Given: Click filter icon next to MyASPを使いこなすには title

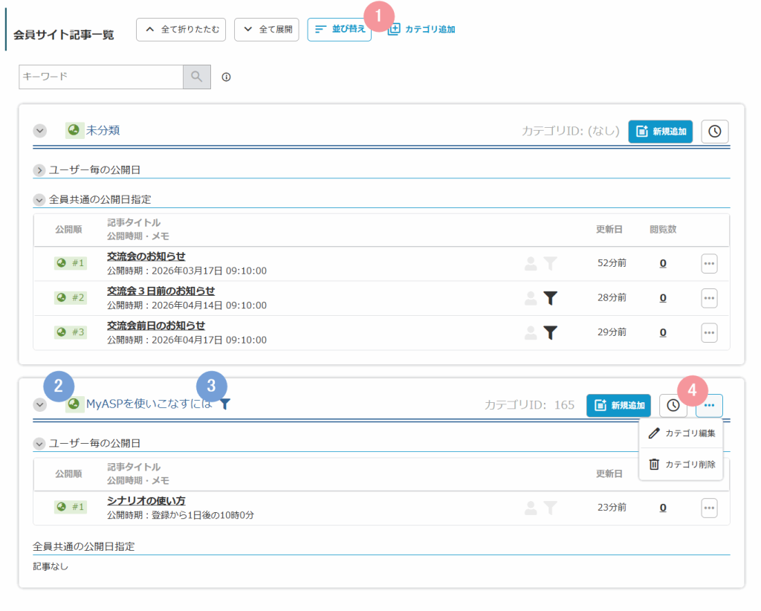Looking at the screenshot, I should point(225,404).
